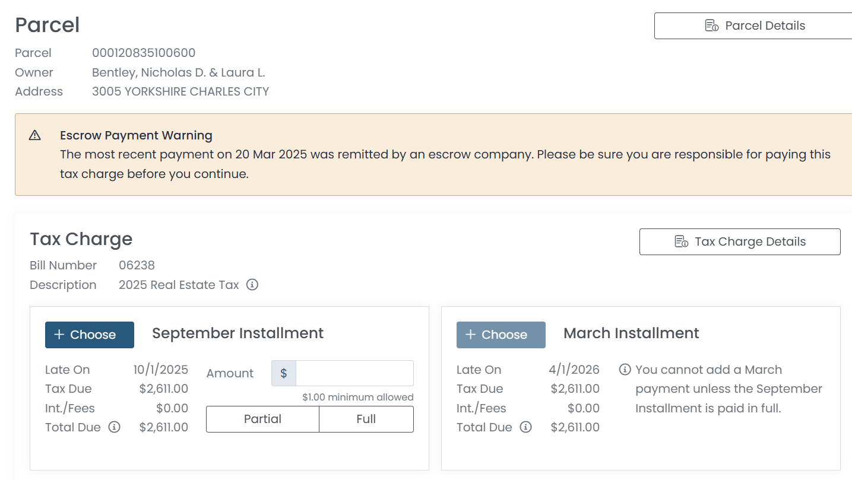
Task: Click the parcel number 000120835100600
Action: [144, 53]
